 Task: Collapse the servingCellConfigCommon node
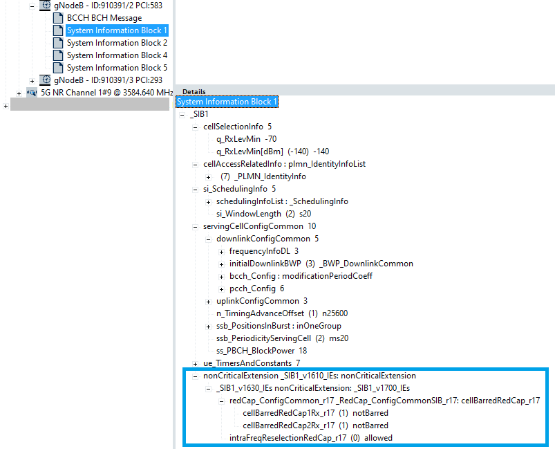click(196, 226)
